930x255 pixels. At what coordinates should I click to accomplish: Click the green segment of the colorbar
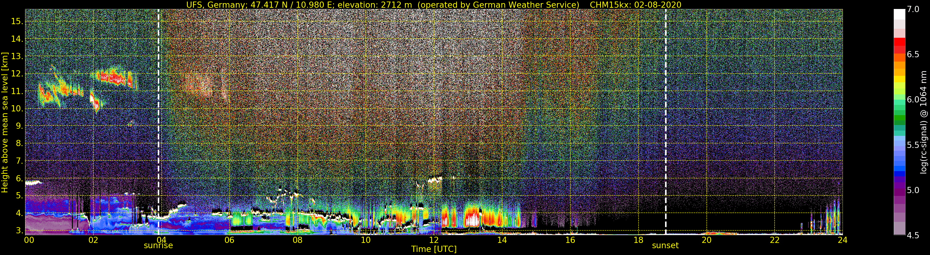tap(899, 118)
